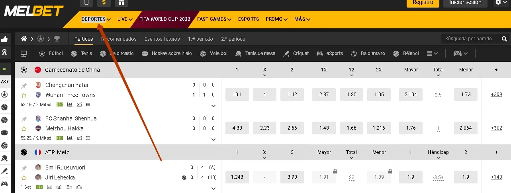Favorite the FC Shanhai Shenhua match with star

tap(24, 129)
